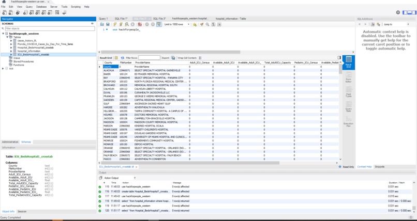Open the Jump to dropdown

pyautogui.click(x=396, y=24)
